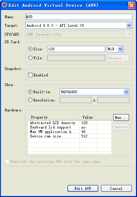Open the WQVGA400 skin dropdown
Viewport: 137px width, 197px height.
tap(126, 92)
